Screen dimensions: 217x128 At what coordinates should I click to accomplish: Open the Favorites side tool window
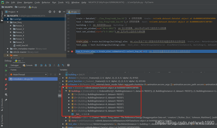[x=2, y=120]
